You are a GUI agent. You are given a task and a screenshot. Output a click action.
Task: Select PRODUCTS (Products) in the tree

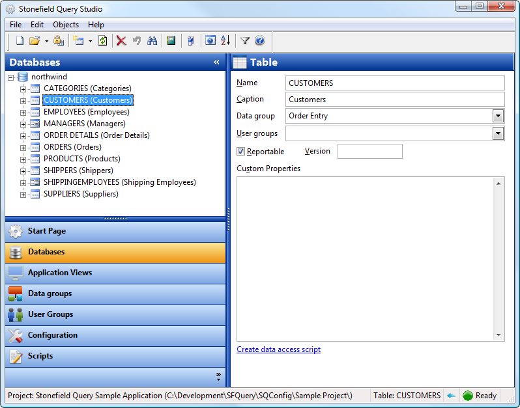(81, 159)
